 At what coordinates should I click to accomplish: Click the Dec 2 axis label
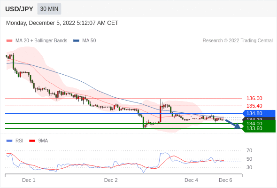pos(111,180)
